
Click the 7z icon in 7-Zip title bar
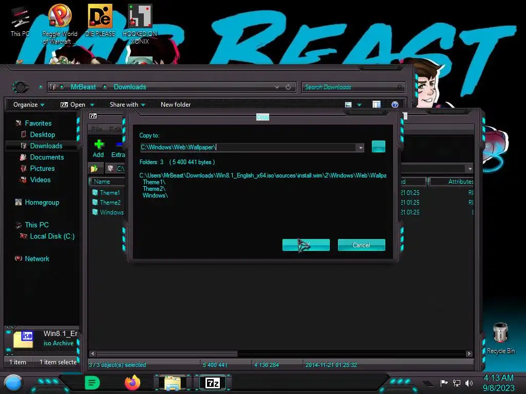tap(93, 116)
